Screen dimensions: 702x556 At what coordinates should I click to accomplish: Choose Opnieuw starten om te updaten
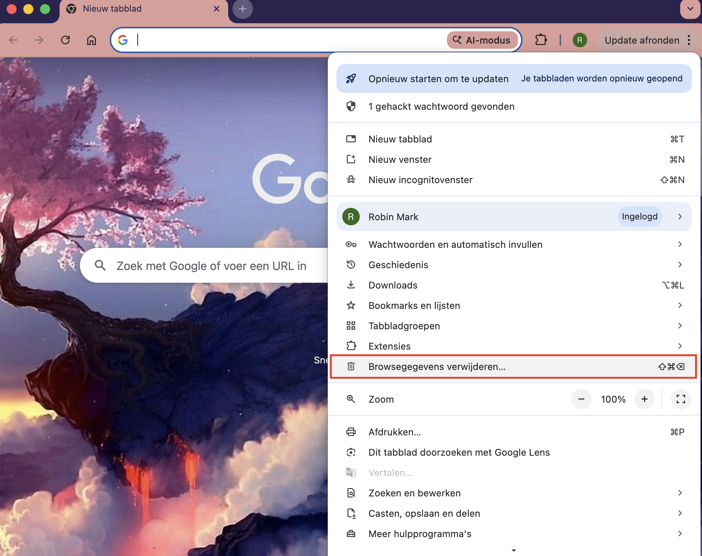514,78
